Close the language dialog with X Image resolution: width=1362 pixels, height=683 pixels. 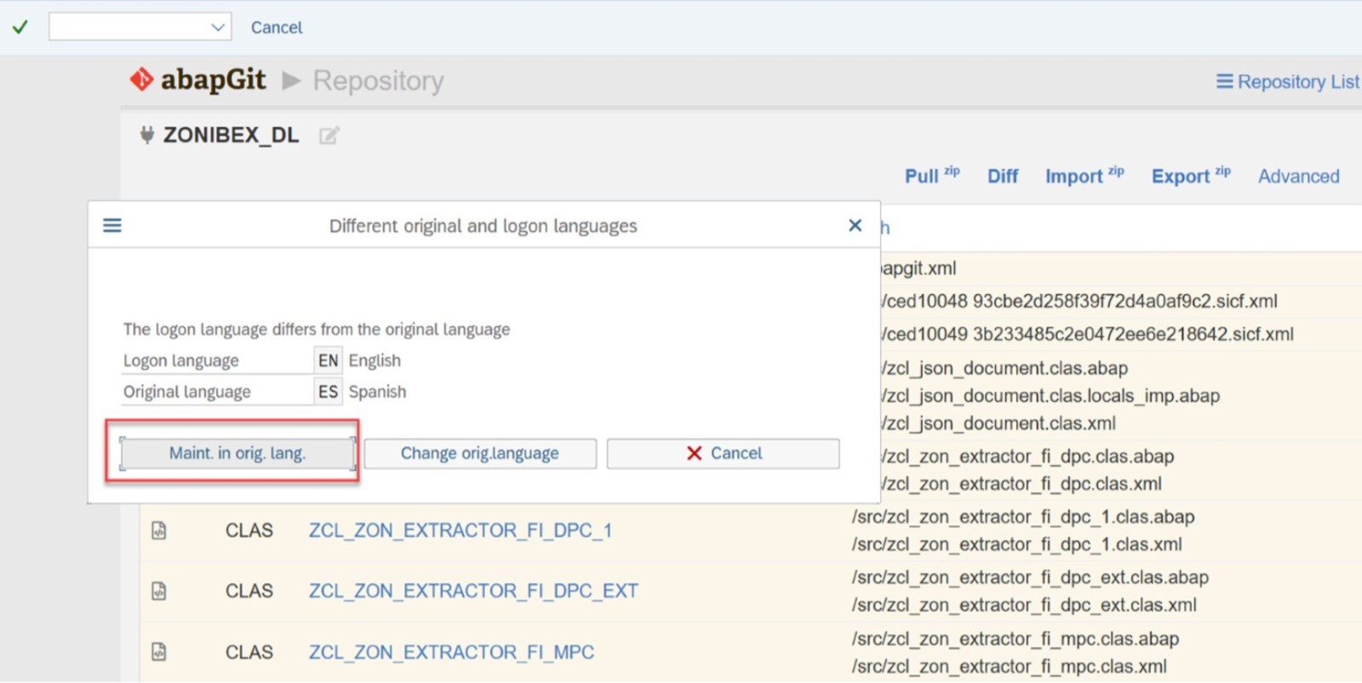coord(856,225)
